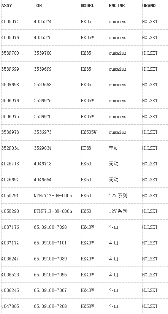The image size is (168, 314).
Task: Click the OE column header
Action: [39, 6]
